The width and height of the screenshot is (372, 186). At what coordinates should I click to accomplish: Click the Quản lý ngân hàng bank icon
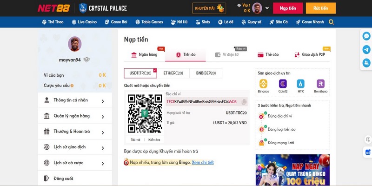point(47,116)
